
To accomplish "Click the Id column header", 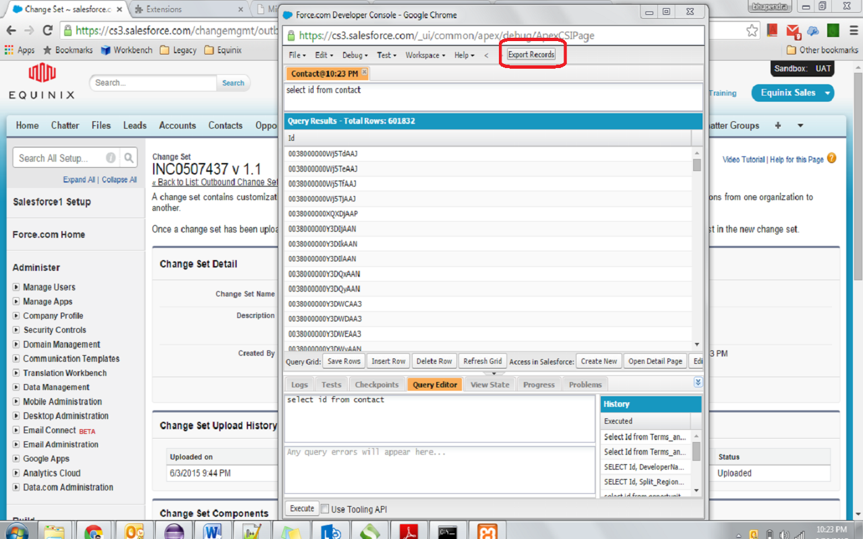I will [488, 137].
